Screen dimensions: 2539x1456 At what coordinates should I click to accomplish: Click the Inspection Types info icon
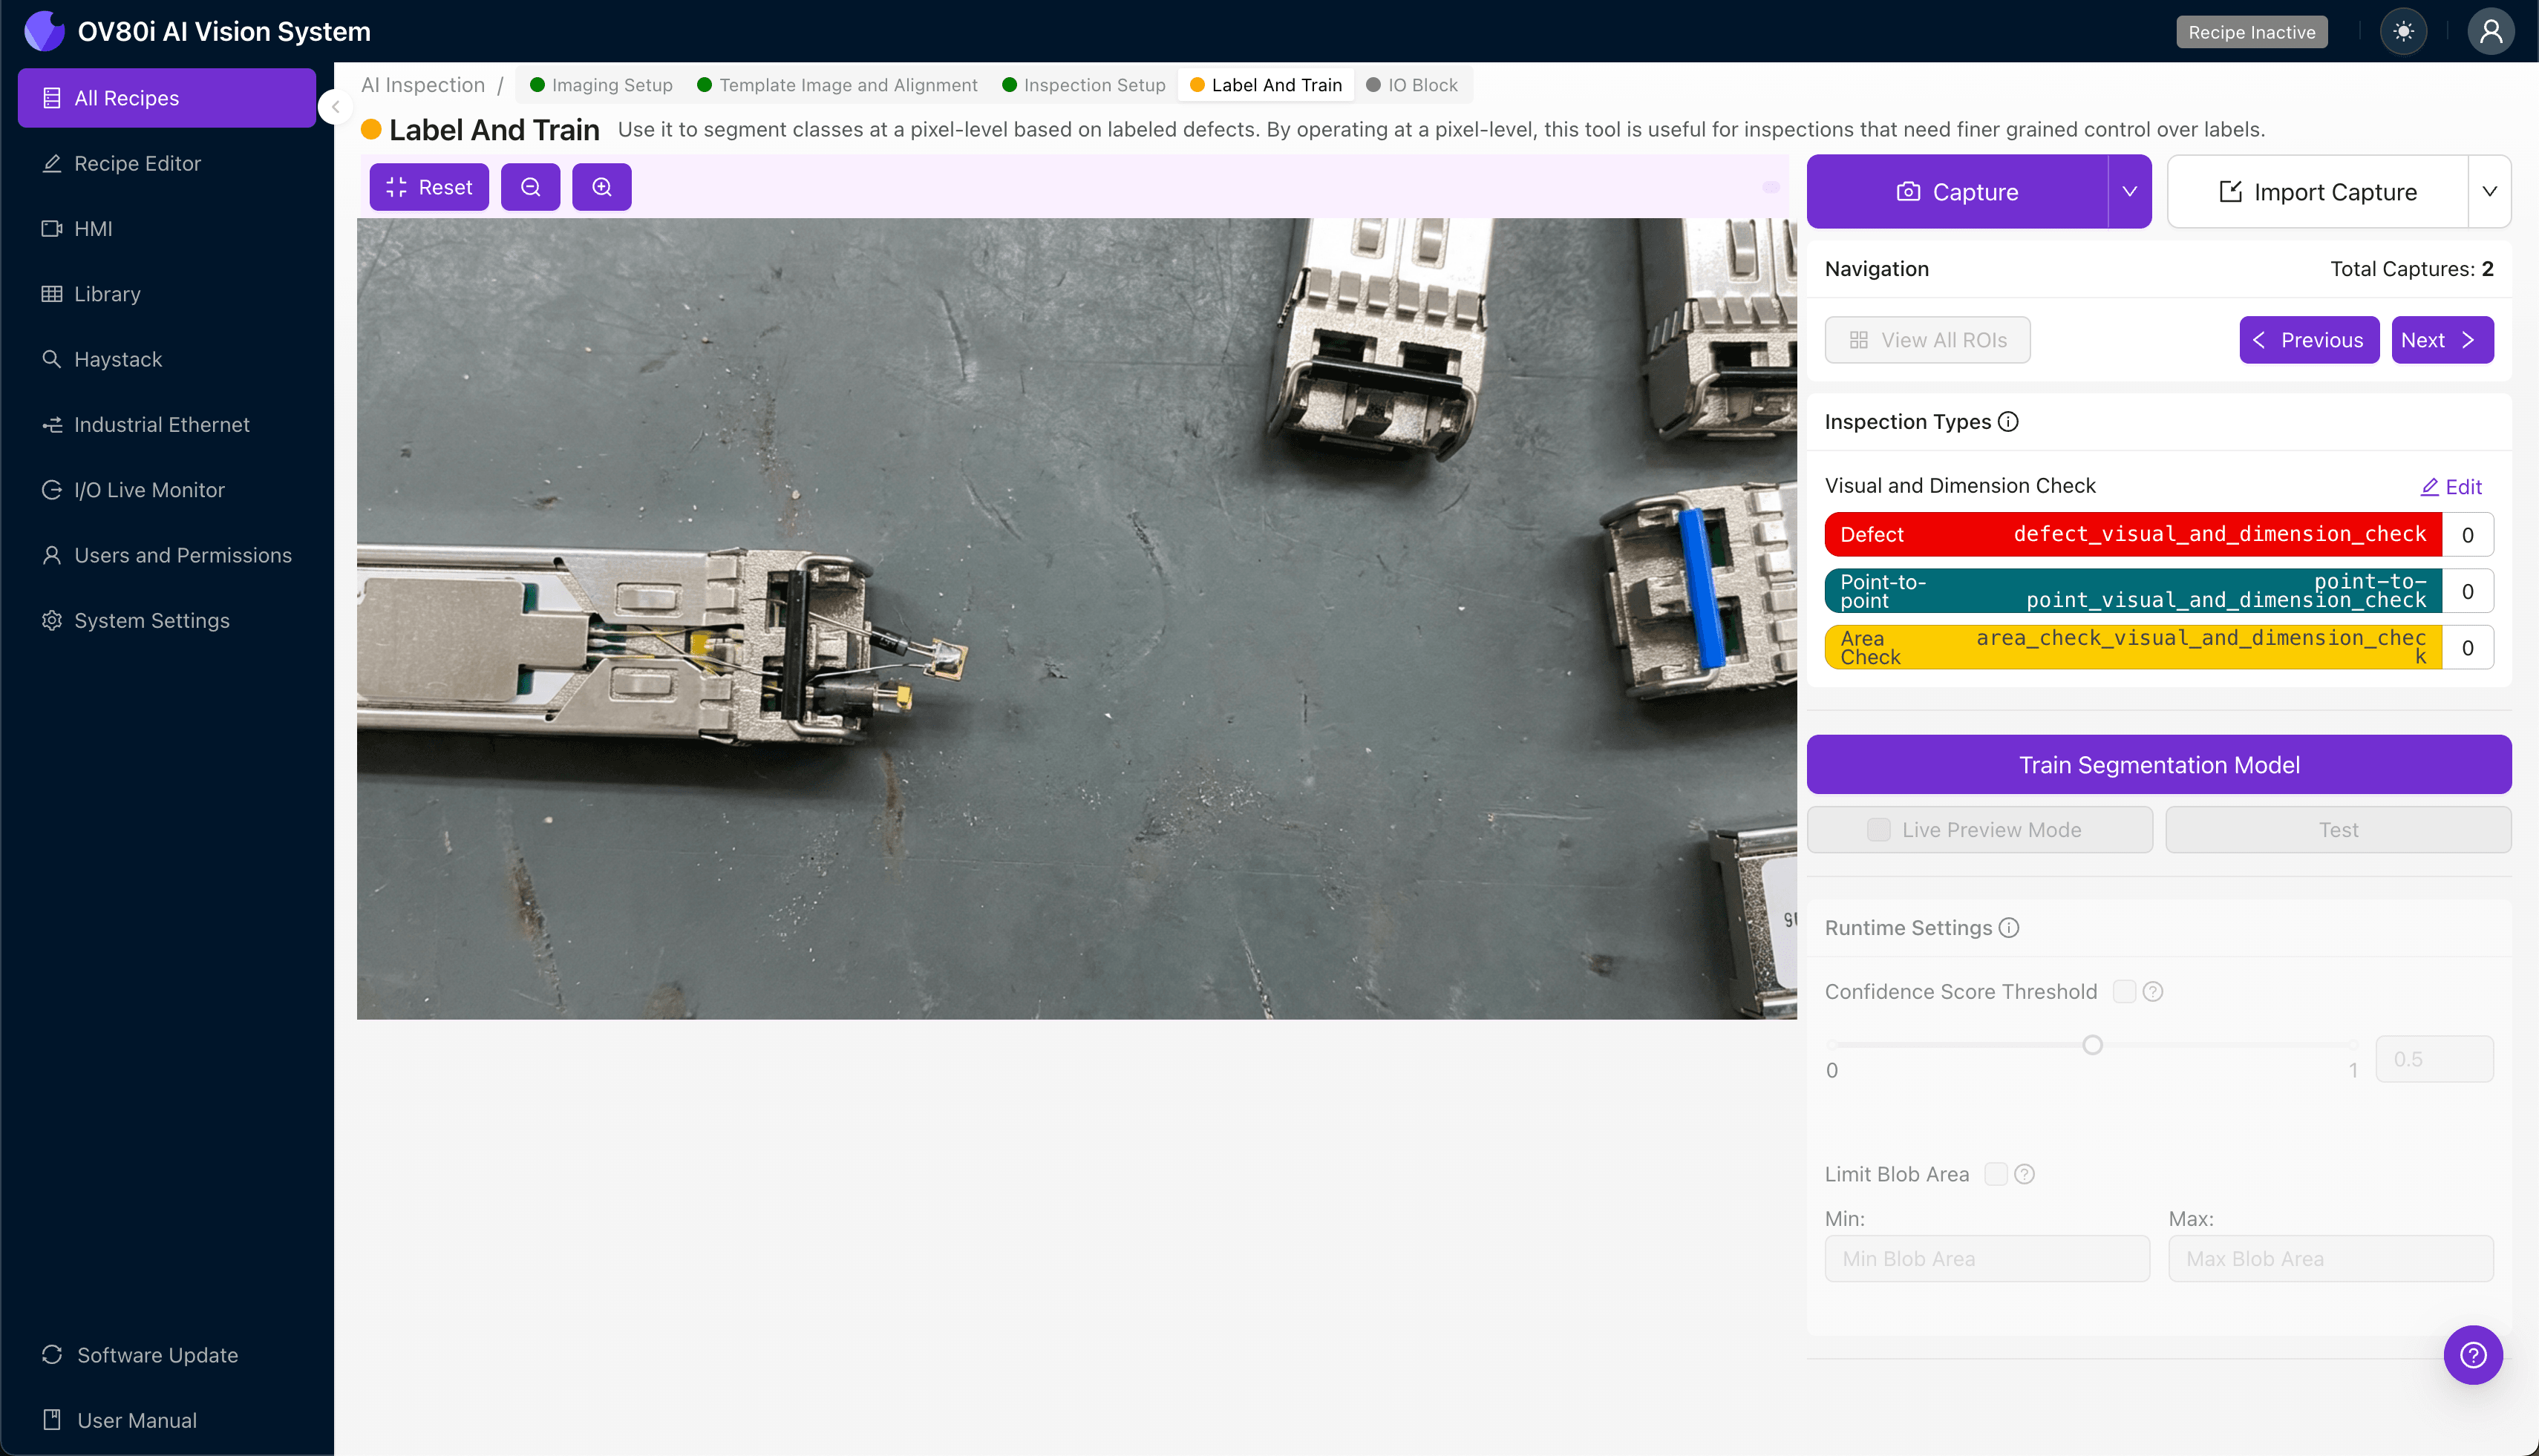2007,422
